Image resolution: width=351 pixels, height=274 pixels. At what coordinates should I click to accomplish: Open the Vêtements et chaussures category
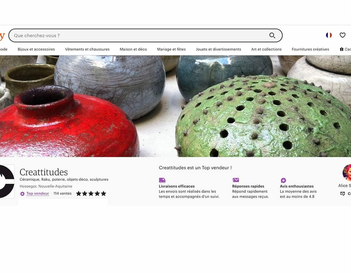[x=87, y=49]
